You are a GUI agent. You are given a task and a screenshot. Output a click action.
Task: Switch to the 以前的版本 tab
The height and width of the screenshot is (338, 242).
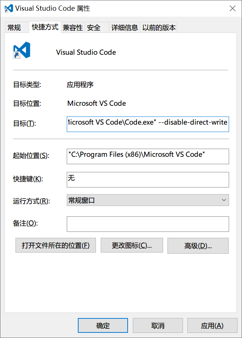pyautogui.click(x=159, y=28)
